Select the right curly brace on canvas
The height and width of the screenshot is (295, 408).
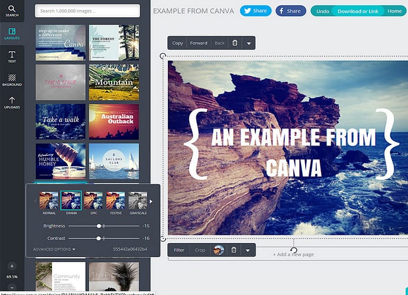(x=387, y=144)
